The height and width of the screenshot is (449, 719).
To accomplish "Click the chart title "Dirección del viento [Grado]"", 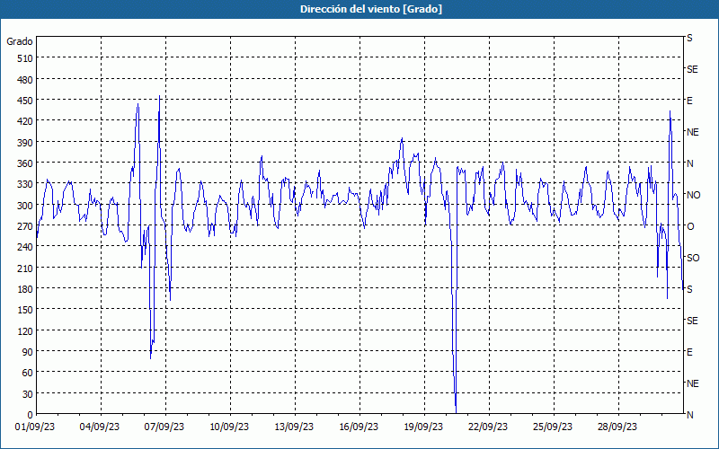I will coord(371,9).
